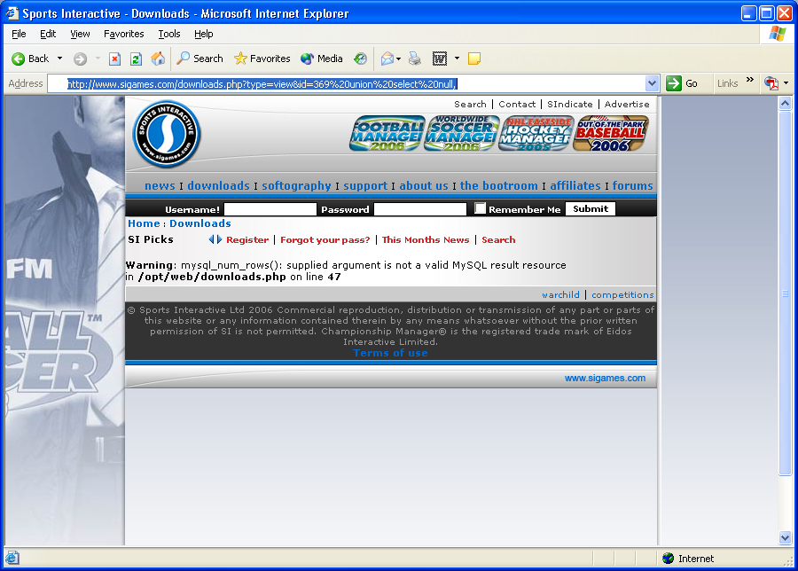Screen dimensions: 798x571
Task: Open the Search pane in the toolbar
Action: point(199,59)
